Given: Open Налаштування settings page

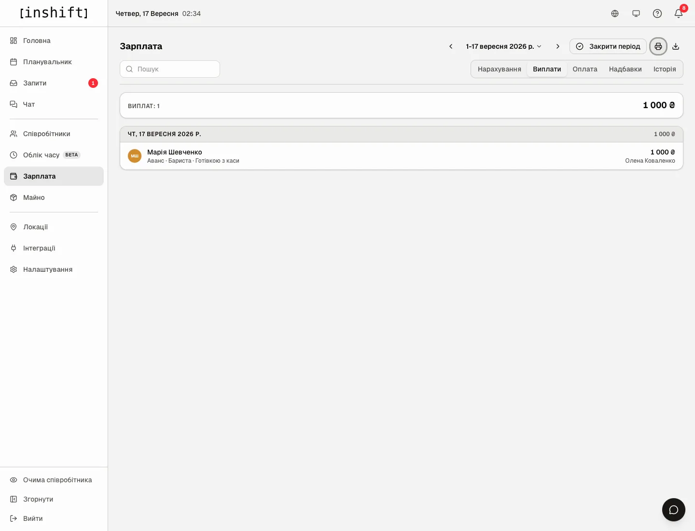Looking at the screenshot, I should 54,269.
